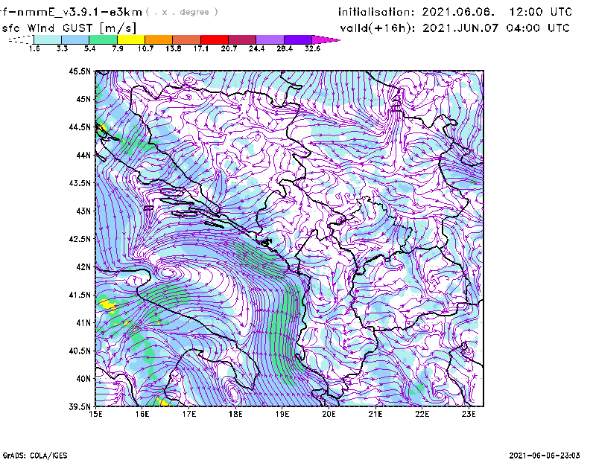This screenshot has height=460, width=596.
Task: Click legend value 17.1
Action: tap(201, 48)
